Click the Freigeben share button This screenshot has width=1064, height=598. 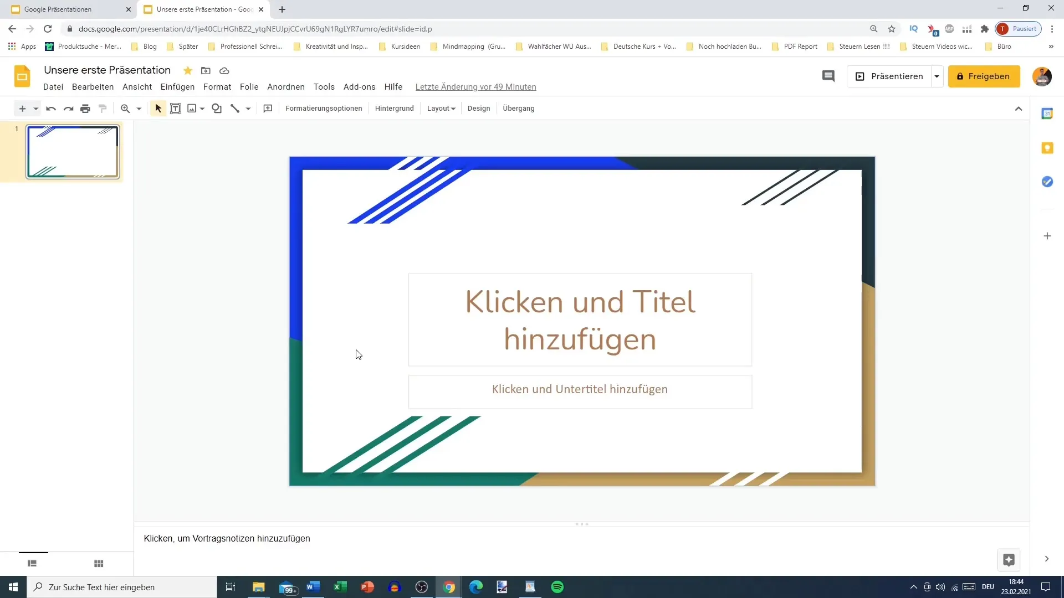click(x=984, y=76)
